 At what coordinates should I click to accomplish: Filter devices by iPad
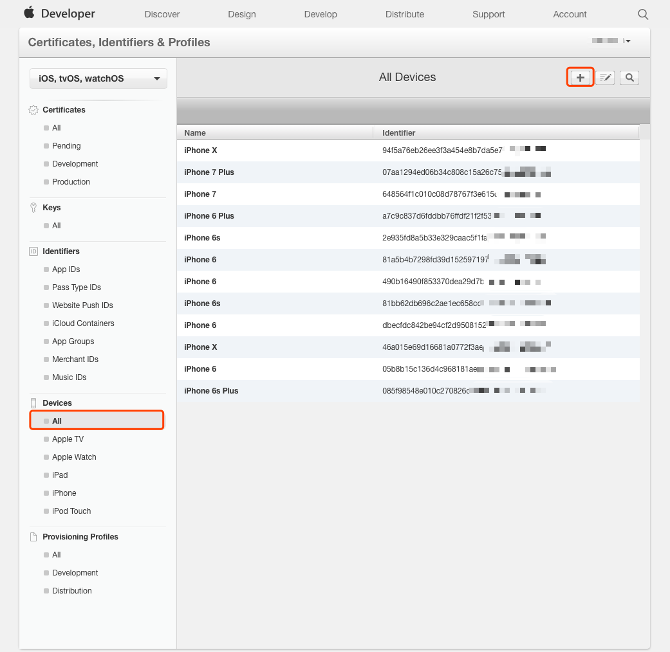coord(60,475)
